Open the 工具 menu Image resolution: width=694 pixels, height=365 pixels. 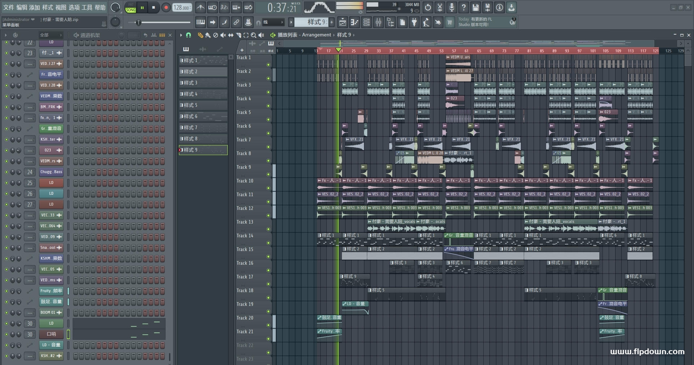(87, 8)
